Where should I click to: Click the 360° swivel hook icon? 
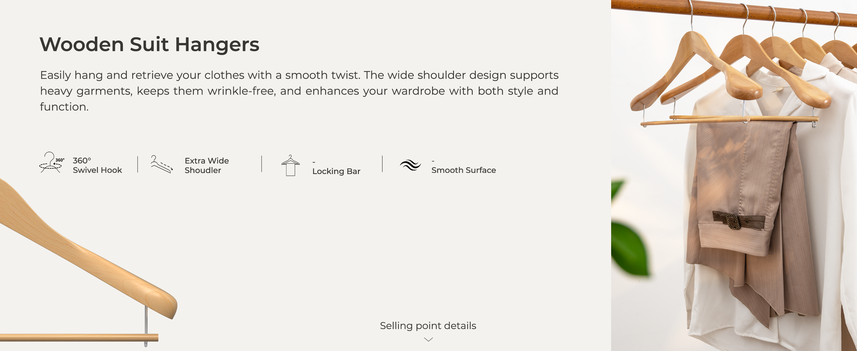click(51, 163)
